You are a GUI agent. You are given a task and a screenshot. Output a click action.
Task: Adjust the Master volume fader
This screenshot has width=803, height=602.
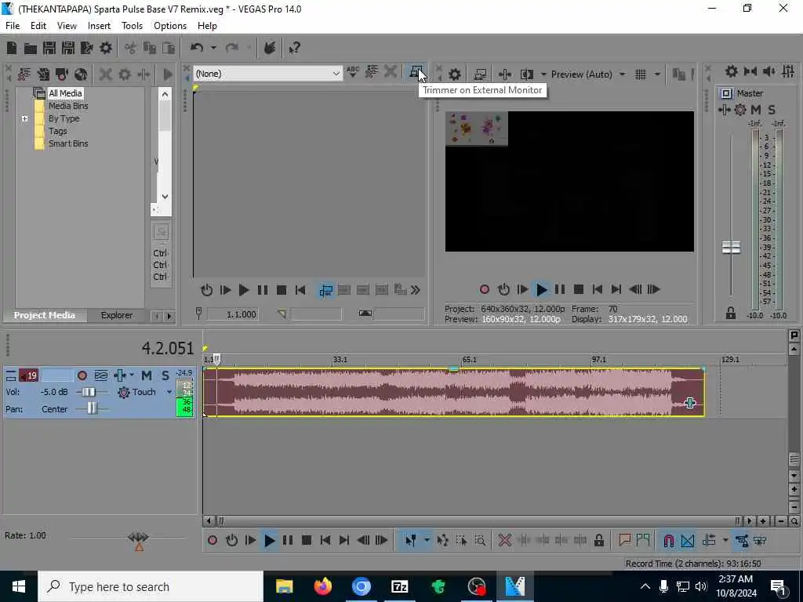tap(732, 247)
